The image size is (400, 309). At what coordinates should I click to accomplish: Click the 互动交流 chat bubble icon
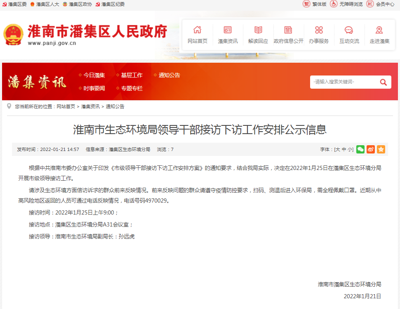tap(348, 30)
